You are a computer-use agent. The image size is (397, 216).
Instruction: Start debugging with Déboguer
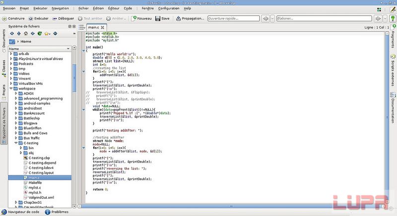point(63,18)
